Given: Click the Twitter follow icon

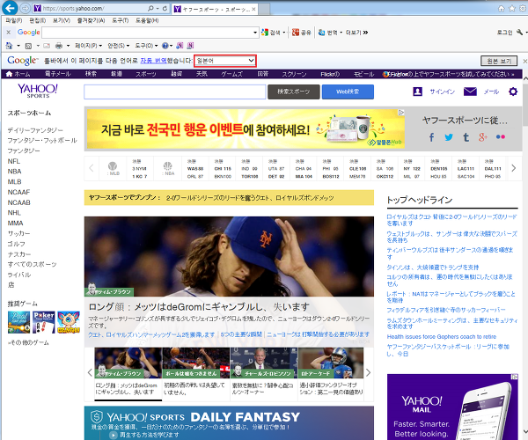Looking at the screenshot, I should pos(449,137).
